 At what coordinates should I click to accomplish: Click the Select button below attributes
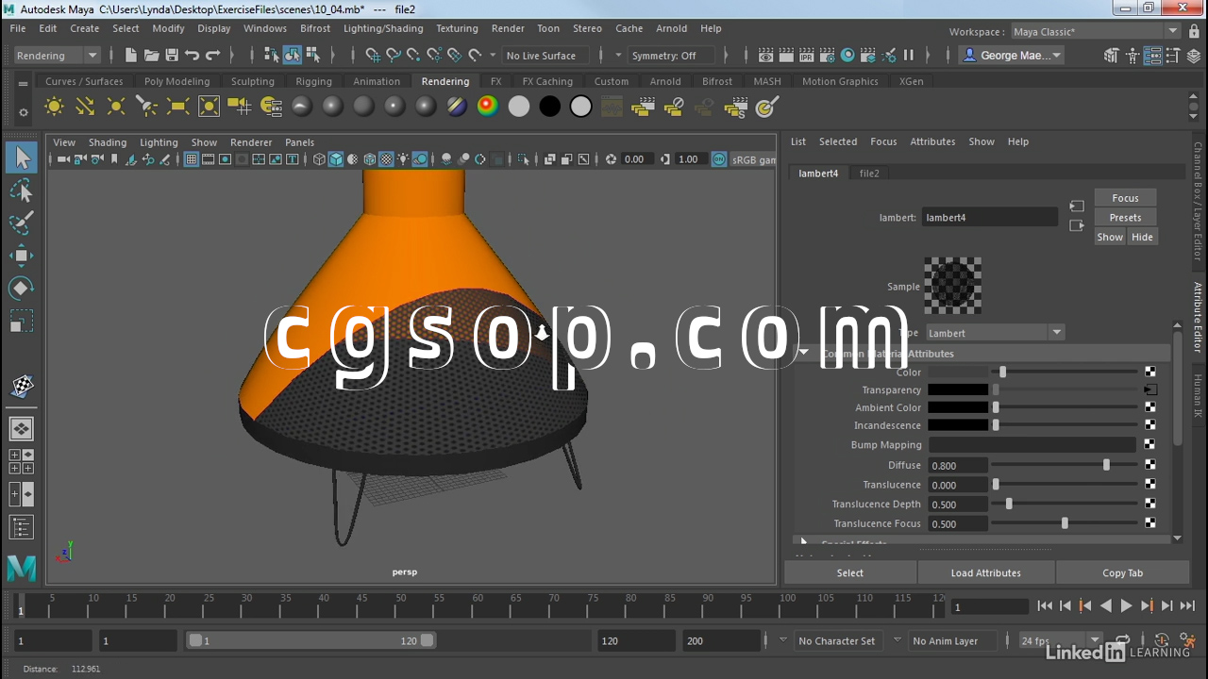(850, 572)
